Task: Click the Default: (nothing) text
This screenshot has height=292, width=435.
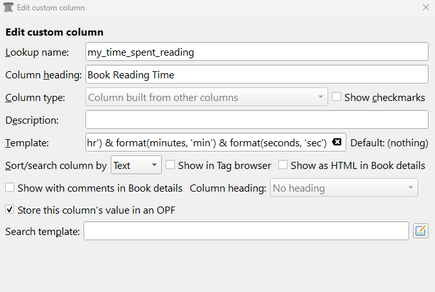Action: tap(389, 142)
